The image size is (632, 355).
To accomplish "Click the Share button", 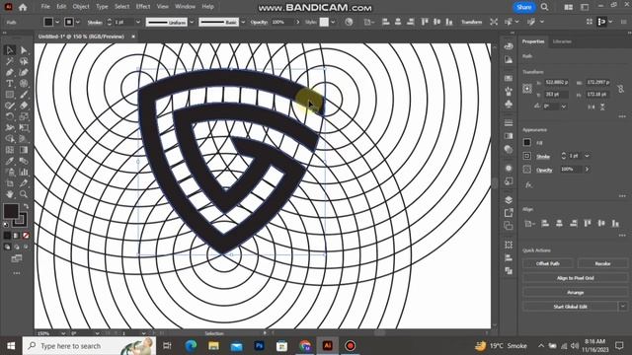I will [x=524, y=7].
